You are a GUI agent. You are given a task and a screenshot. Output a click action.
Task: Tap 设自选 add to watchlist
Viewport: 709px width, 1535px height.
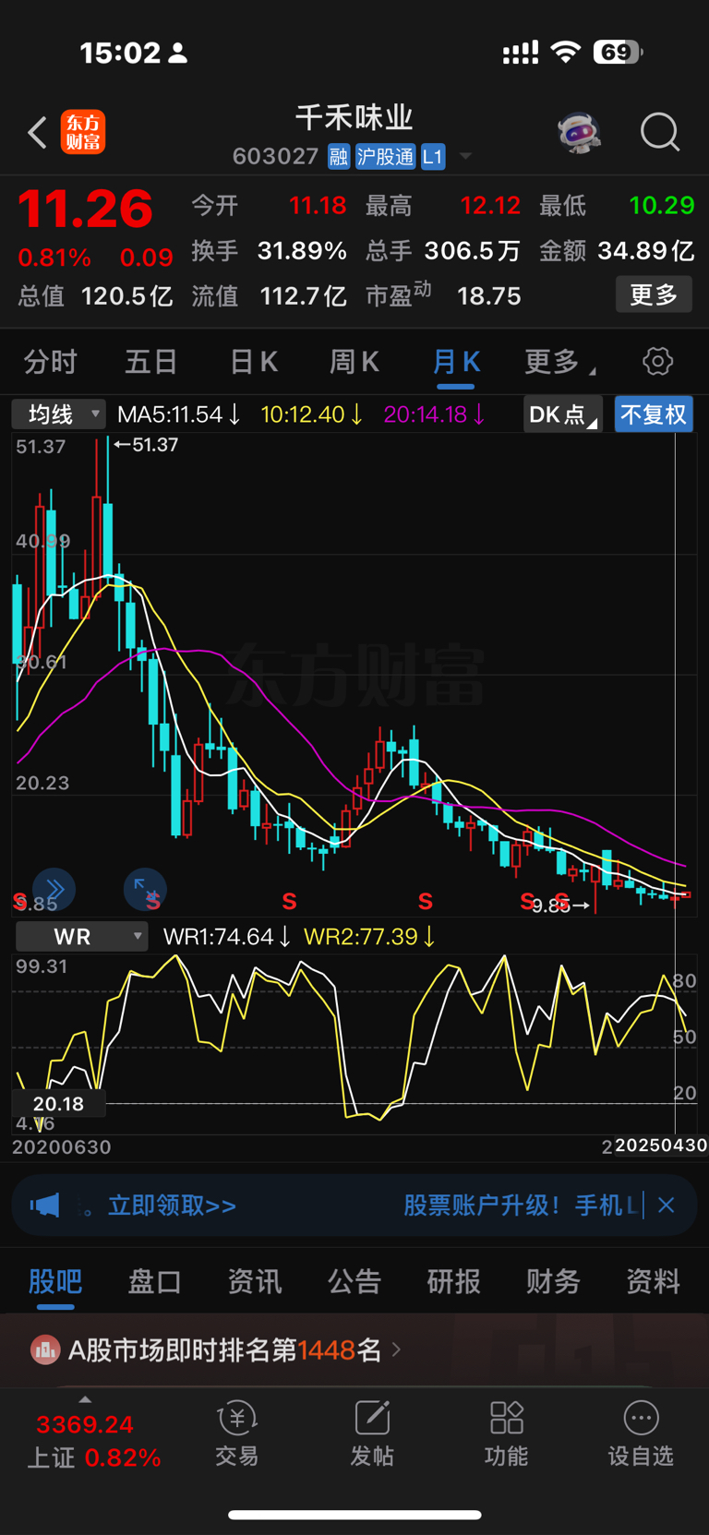pyautogui.click(x=641, y=1433)
